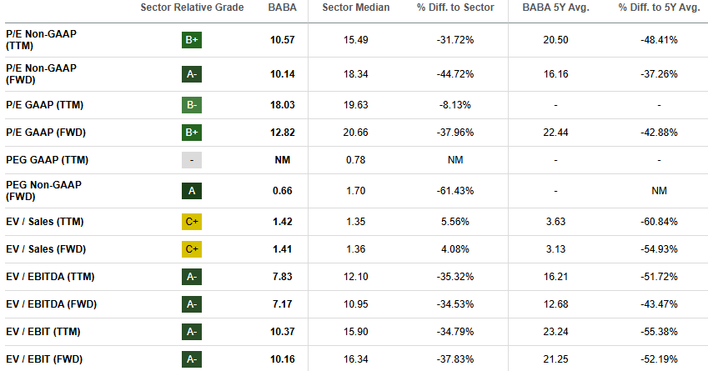This screenshot has height=371, width=708.
Task: Click the BABA column header
Action: [283, 8]
